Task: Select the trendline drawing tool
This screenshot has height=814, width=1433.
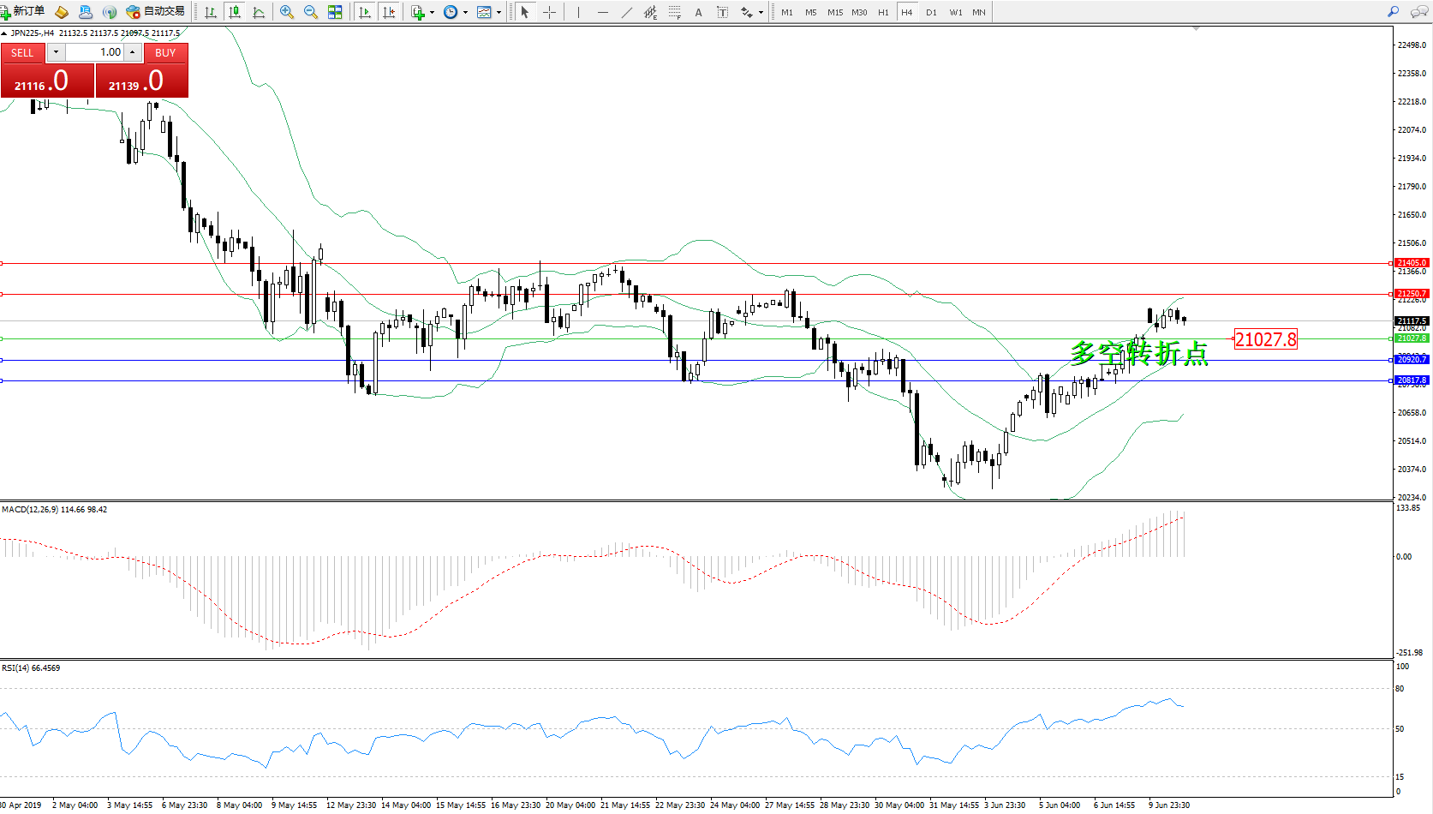Action: 627,12
